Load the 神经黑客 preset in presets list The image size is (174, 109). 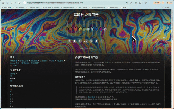click(x=14, y=61)
